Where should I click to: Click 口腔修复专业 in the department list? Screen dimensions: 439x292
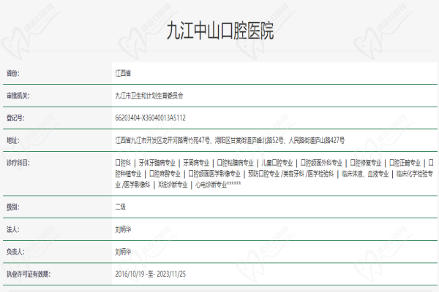366,163
